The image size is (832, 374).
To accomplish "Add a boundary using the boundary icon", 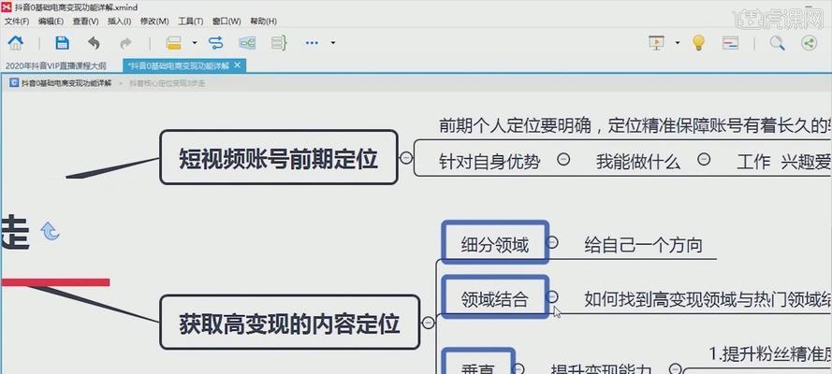I will point(247,43).
